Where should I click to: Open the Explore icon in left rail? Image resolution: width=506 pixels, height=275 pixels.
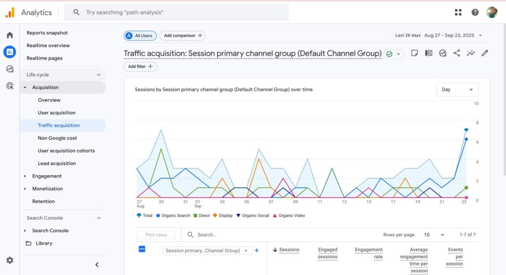click(x=10, y=69)
